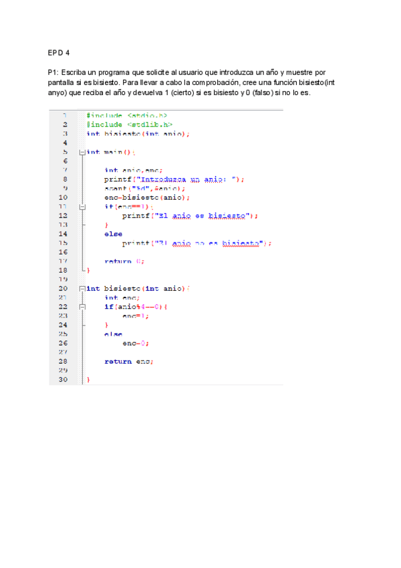Click the 'return 0;' statement
401x568 pixels.
[124, 261]
